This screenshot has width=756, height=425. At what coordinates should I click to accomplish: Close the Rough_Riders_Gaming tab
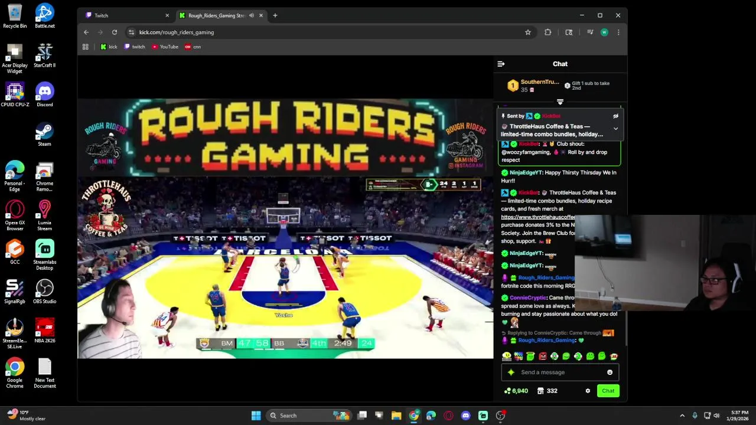[260, 15]
